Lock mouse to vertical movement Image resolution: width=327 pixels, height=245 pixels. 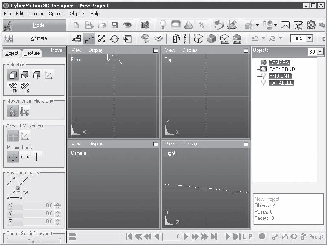(37, 157)
